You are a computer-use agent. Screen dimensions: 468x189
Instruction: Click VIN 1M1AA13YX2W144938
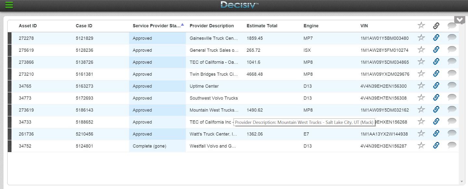[384, 134]
